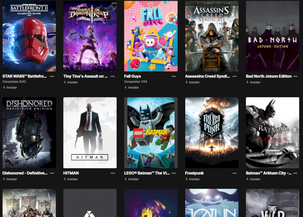Click the 'STAR WARS™ Battlefro...' title
This screenshot has width=303, height=217.
point(25,76)
